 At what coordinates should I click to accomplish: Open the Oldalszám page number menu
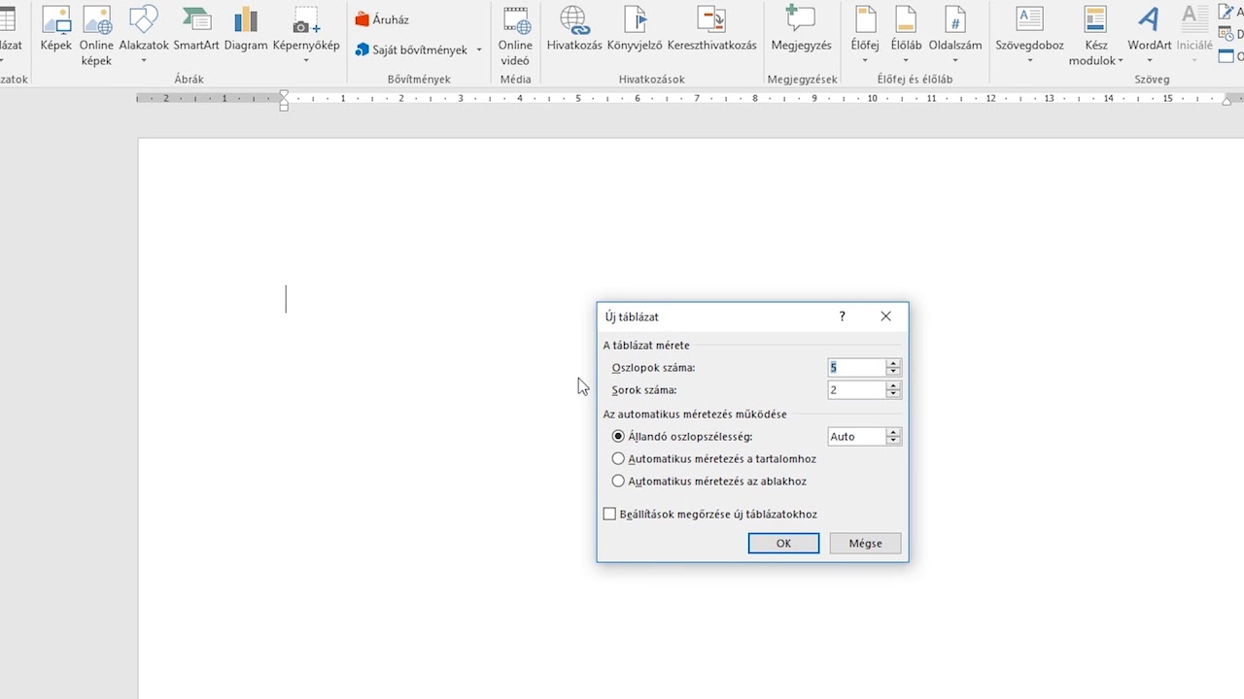click(955, 35)
